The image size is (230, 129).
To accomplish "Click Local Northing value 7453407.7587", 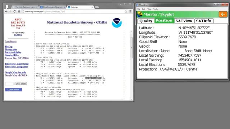I will point(190,55).
